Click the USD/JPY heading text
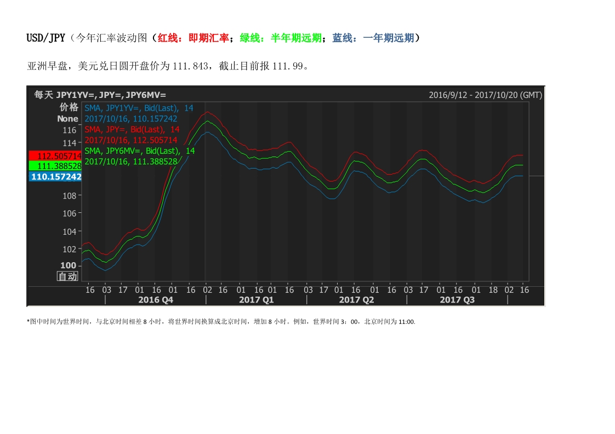Screen dimensions: 615x434 45,38
